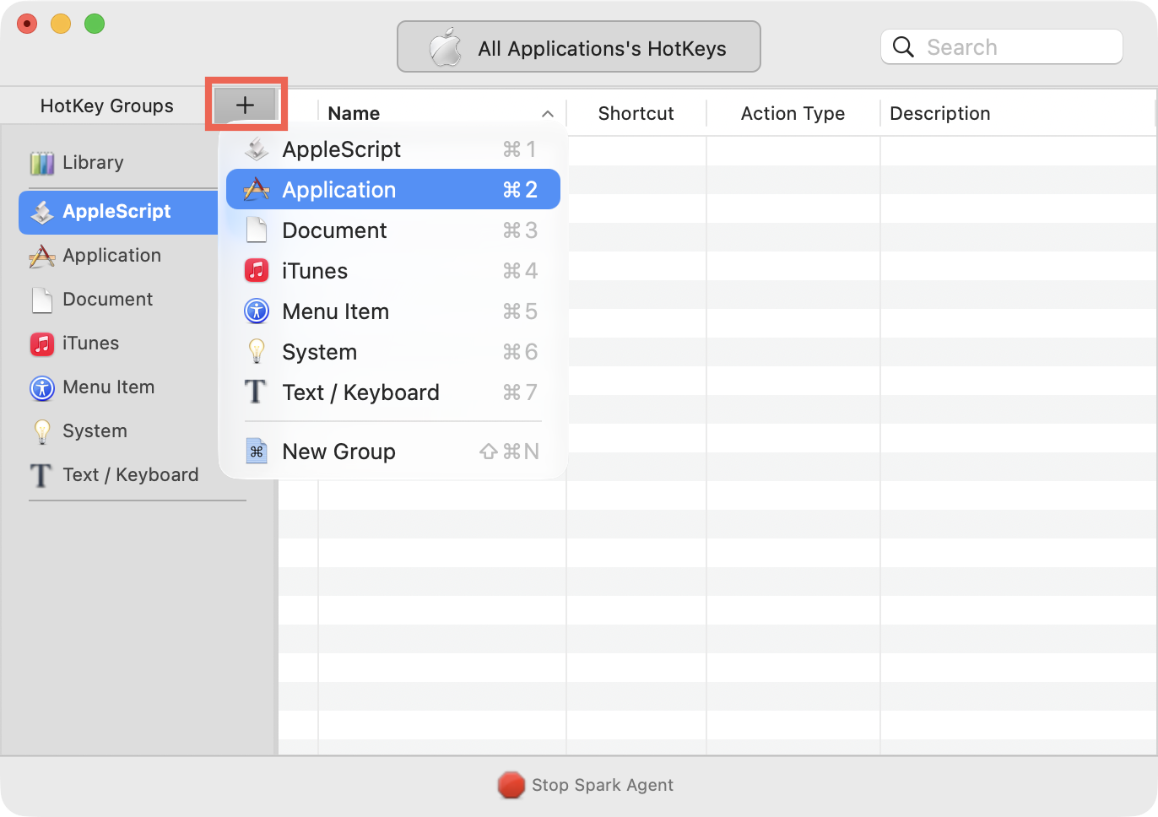Choose iTunes from the popup menu

pos(393,271)
